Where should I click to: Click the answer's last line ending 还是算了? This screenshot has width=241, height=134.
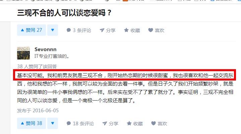click(76, 101)
